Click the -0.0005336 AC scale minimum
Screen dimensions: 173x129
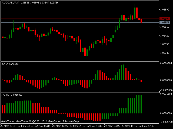pos(166,90)
